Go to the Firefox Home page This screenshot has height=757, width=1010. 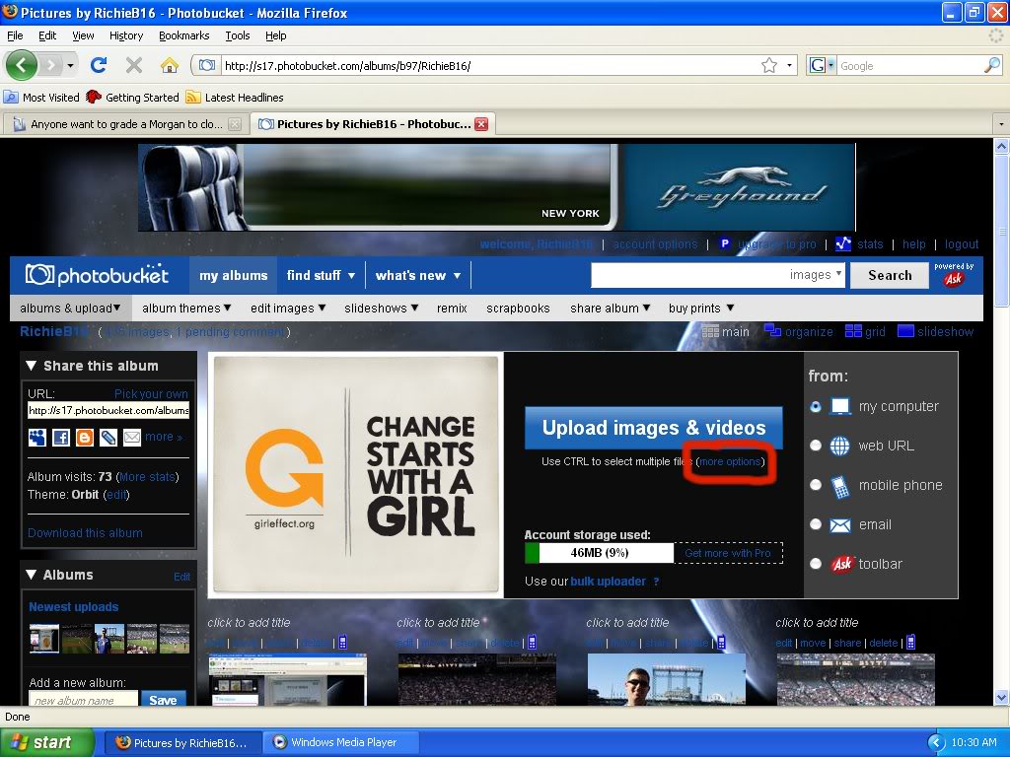click(170, 65)
